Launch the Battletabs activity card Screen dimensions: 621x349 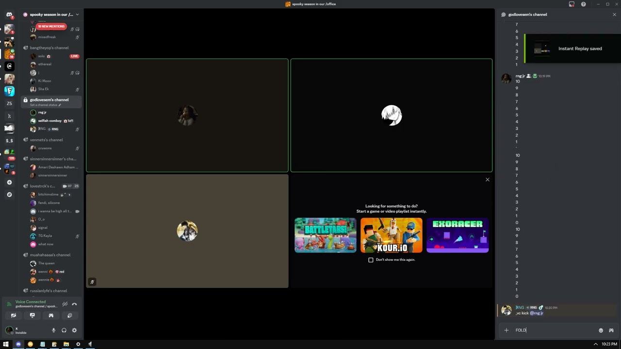tap(326, 235)
